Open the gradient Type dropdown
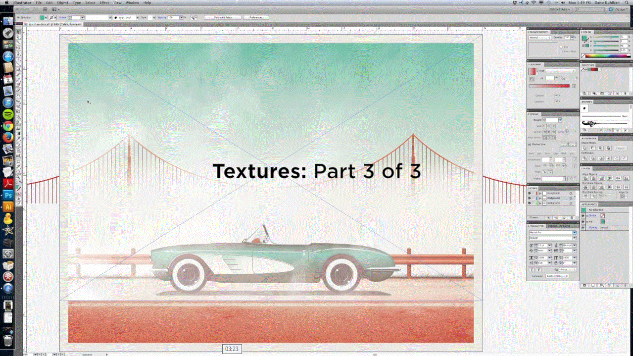This screenshot has width=633, height=356. (560, 70)
